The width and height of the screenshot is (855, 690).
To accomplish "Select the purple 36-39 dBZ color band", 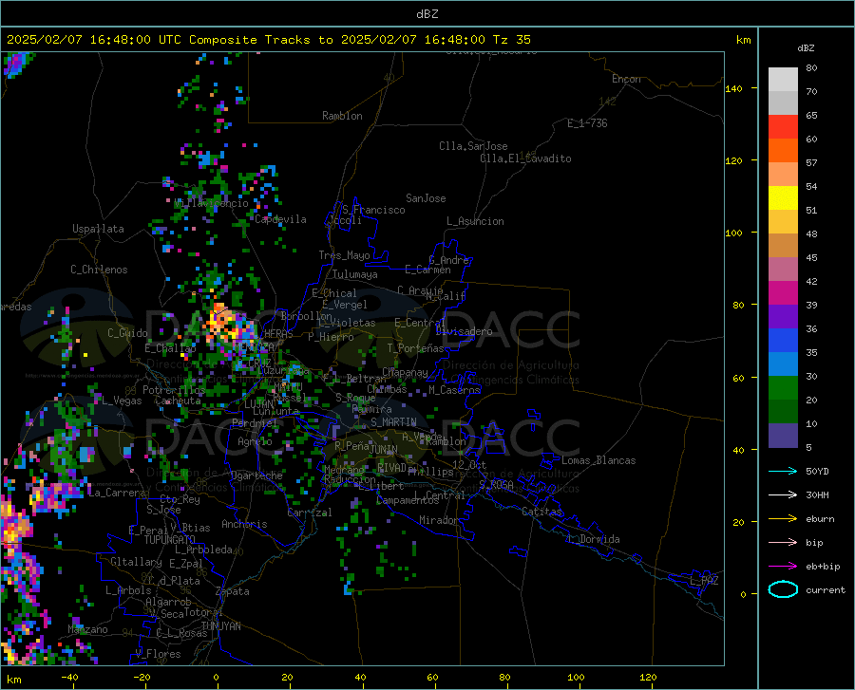I will click(783, 317).
